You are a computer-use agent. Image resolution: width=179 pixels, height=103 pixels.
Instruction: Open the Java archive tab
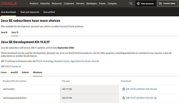tap(49, 12)
